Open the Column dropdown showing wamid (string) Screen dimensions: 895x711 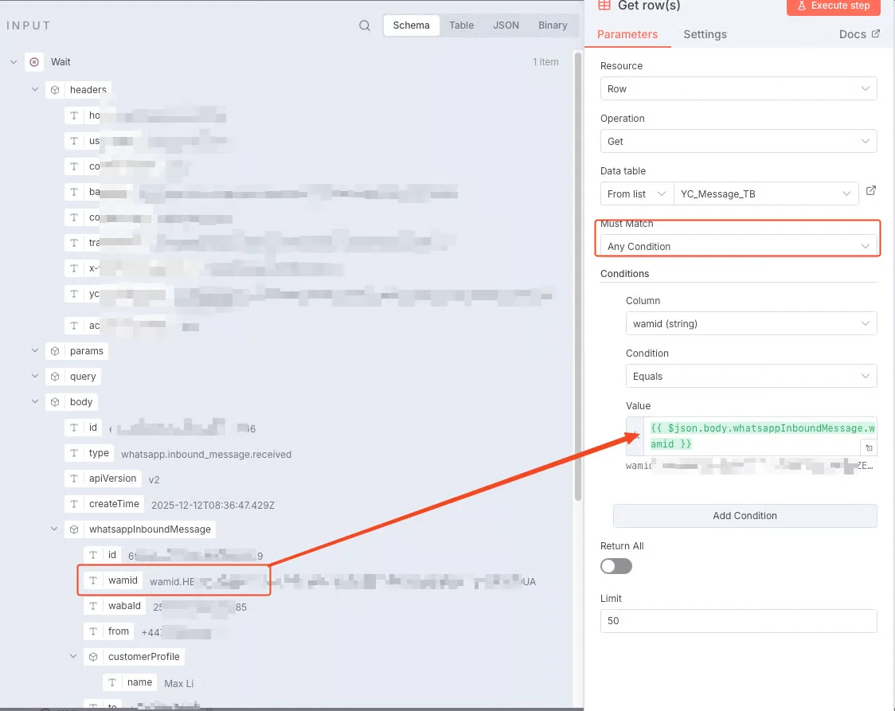pos(751,323)
